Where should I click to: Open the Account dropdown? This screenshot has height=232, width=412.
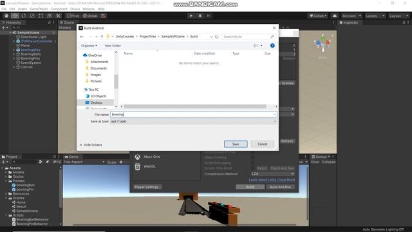351,15
